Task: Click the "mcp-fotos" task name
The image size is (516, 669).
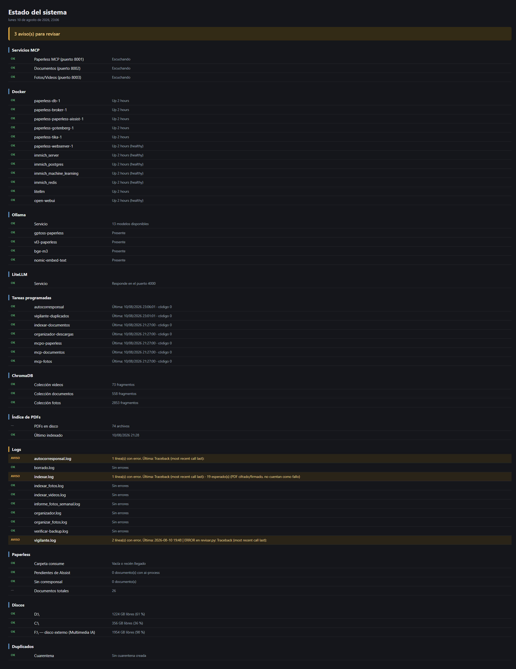Action: coord(43,361)
